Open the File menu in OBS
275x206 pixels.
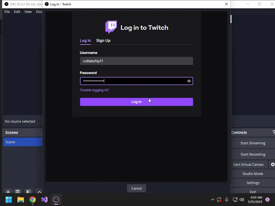[x=7, y=12]
